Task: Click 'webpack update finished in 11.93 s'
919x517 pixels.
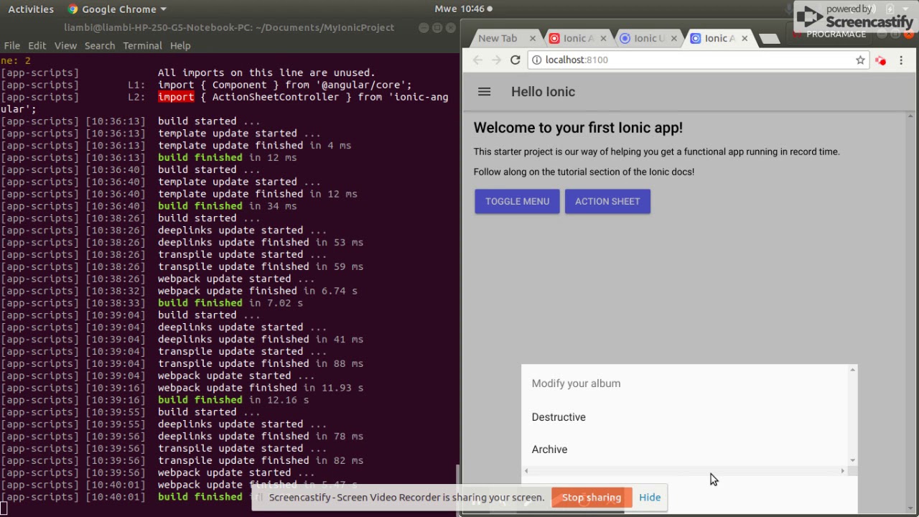Action: 261,388
